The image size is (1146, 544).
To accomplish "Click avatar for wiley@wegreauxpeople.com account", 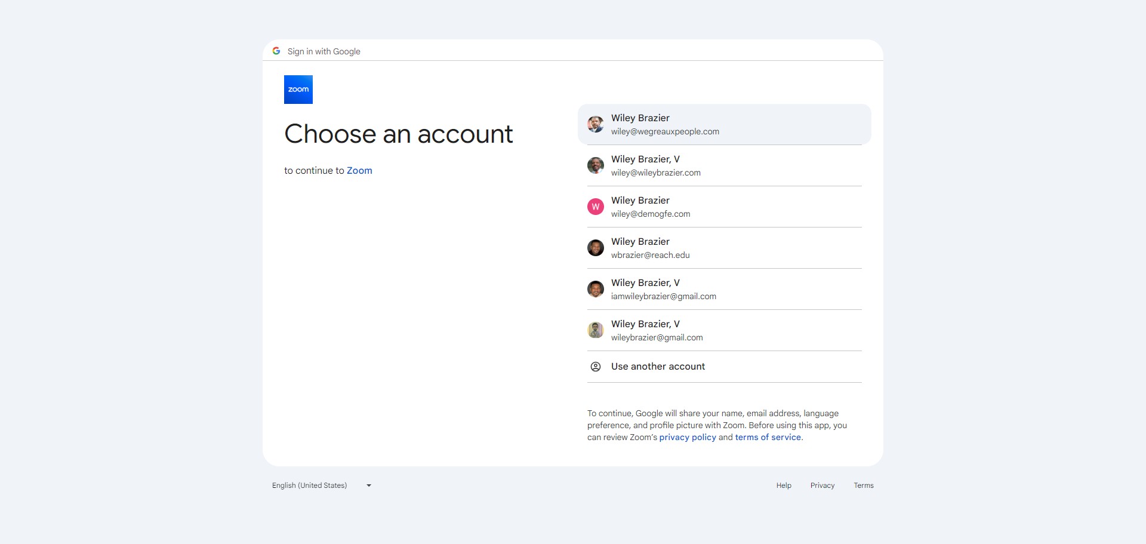I will pyautogui.click(x=595, y=124).
